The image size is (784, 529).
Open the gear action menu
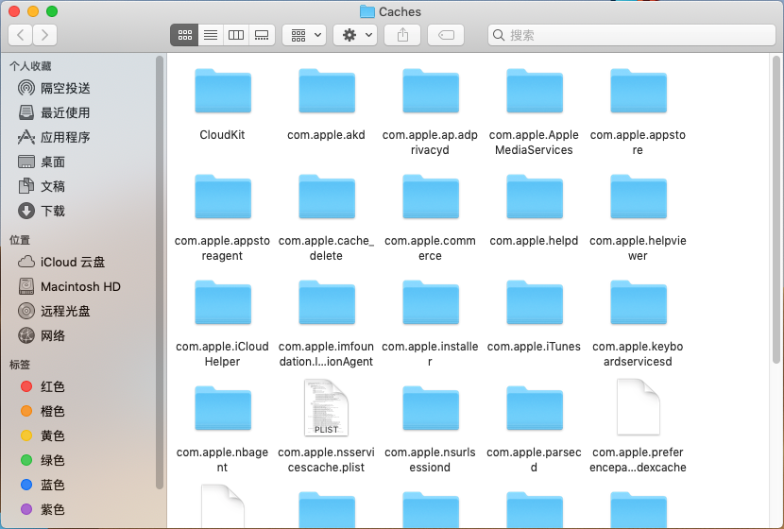click(x=355, y=35)
